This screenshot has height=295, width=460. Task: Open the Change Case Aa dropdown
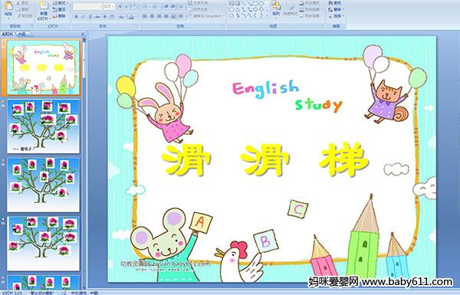tap(122, 17)
